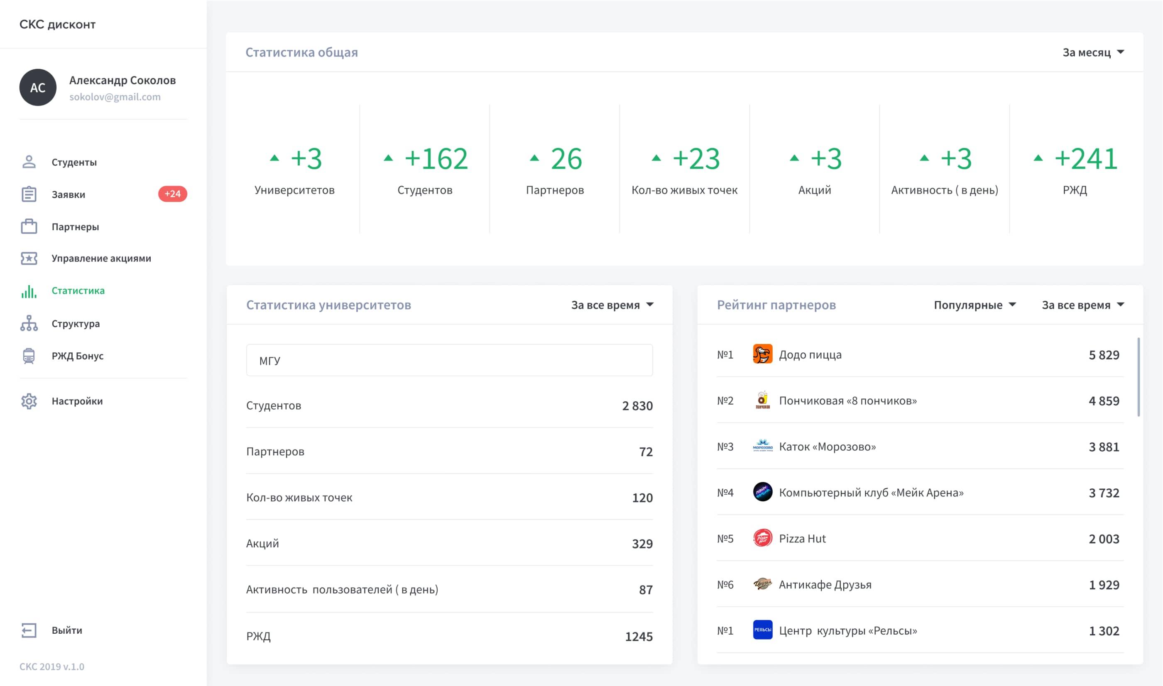Go to the Структура menu section
Viewport: 1163px width, 686px height.
[76, 324]
